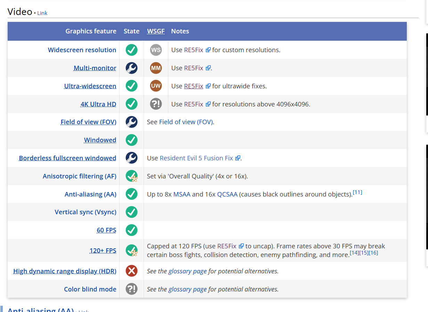The width and height of the screenshot is (428, 312).
Task: Click external link icon in Ultra-widescreen notes
Action: (x=208, y=86)
